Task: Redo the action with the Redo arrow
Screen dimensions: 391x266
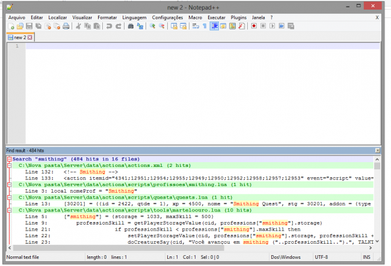Action: (118, 26)
